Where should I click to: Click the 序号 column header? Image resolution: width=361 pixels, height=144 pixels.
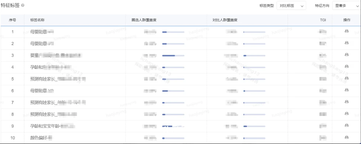[13, 20]
